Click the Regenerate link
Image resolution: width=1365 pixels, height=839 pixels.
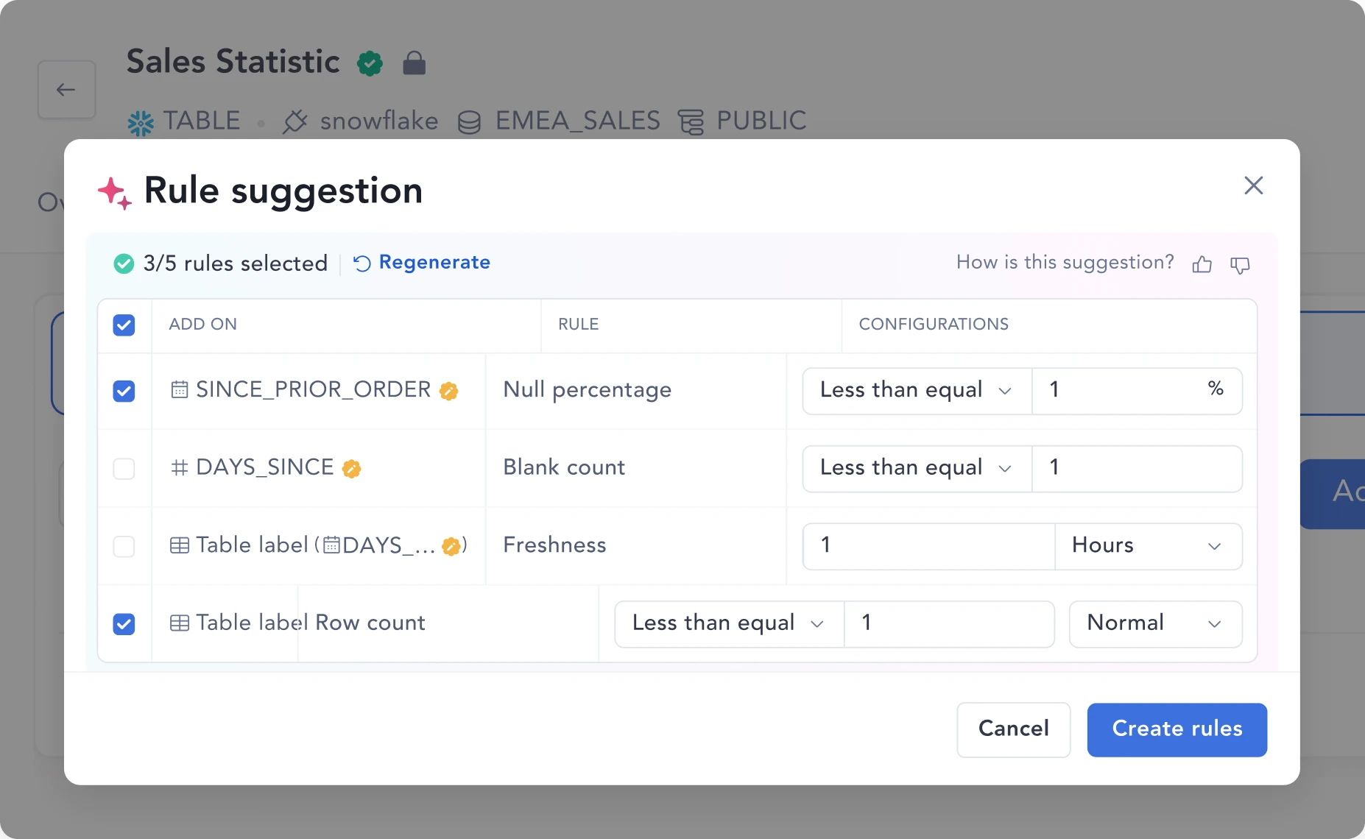click(422, 263)
